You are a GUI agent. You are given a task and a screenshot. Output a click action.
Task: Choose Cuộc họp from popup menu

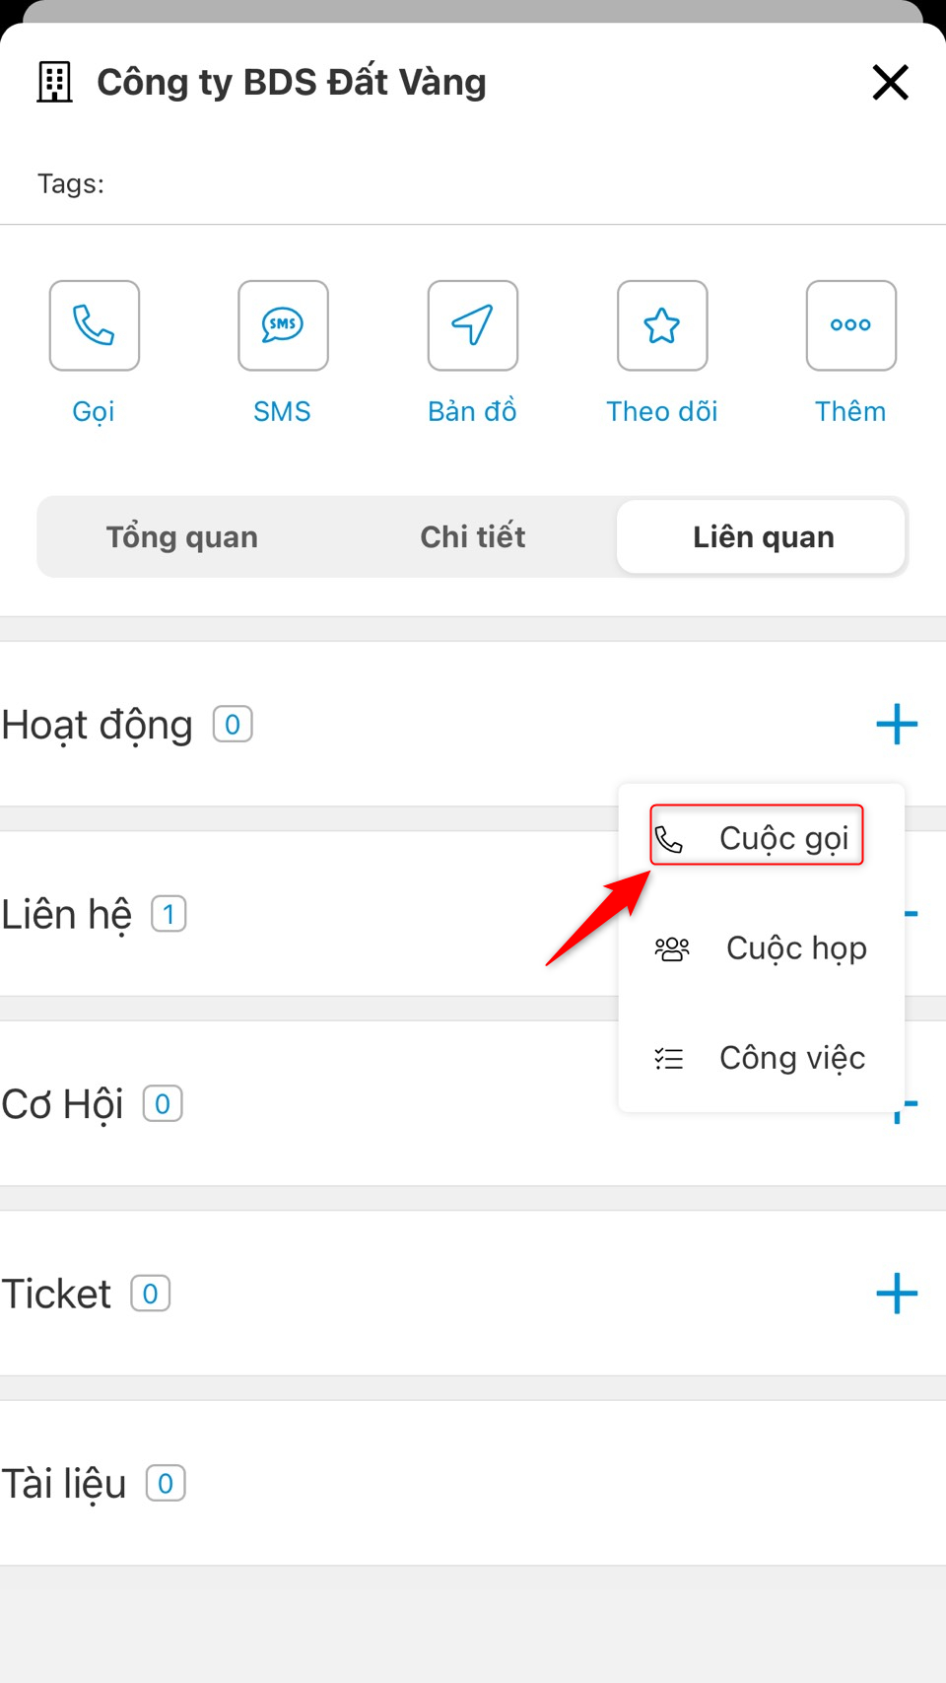(761, 948)
